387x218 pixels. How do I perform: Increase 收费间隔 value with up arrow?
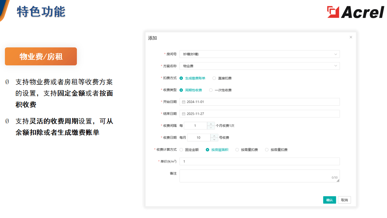coord(211,124)
